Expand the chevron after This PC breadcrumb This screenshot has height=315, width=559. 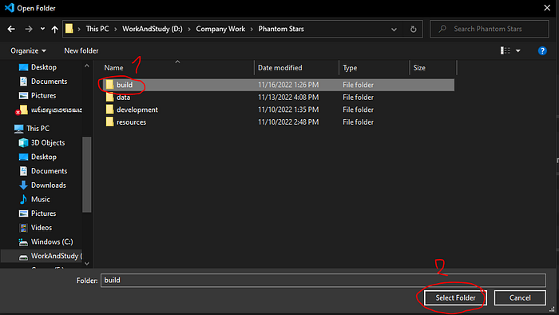pyautogui.click(x=116, y=29)
